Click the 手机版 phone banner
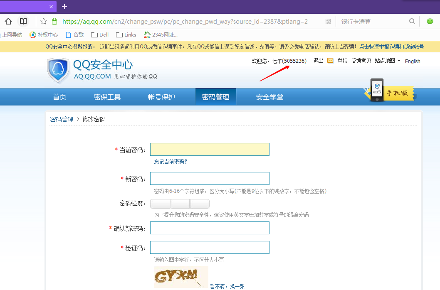440x290 pixels. point(391,91)
